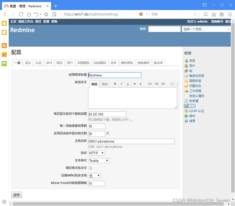235x206 pixels.
Task: Open 帮助 in top menu
Action: click(54, 21)
